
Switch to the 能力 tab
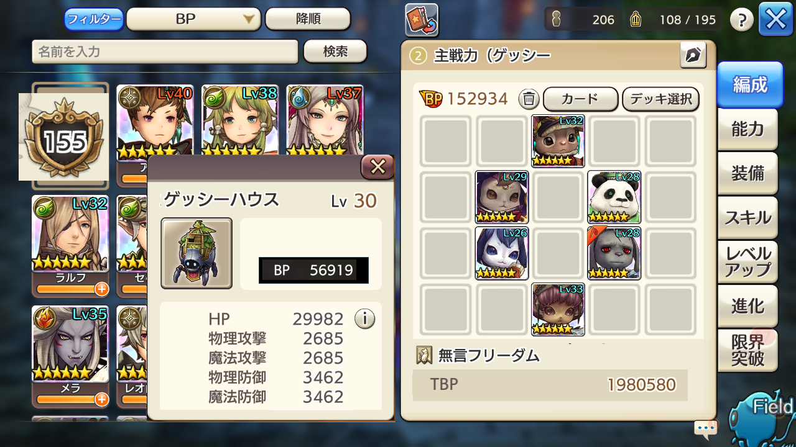(x=747, y=129)
